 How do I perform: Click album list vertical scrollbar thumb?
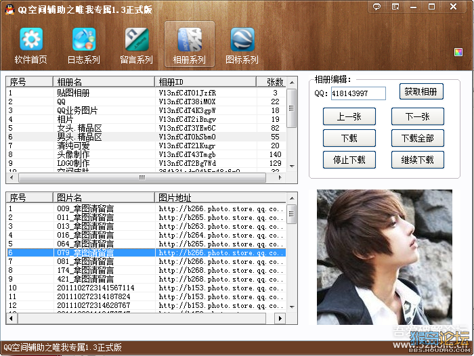pos(291,108)
